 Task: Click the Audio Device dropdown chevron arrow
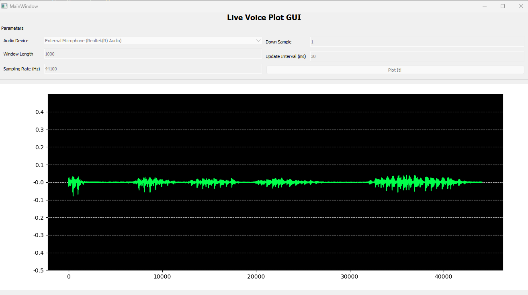click(258, 41)
